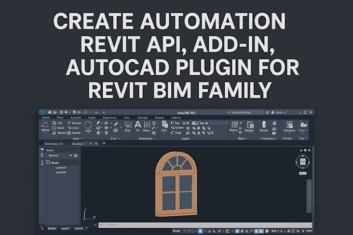Screen dimensions: 353x235
Task: Click the DPH label in status bar
Action: coord(309,231)
